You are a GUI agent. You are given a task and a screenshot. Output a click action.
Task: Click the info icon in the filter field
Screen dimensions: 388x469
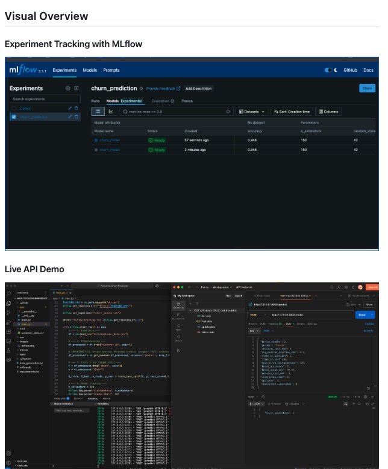click(228, 112)
